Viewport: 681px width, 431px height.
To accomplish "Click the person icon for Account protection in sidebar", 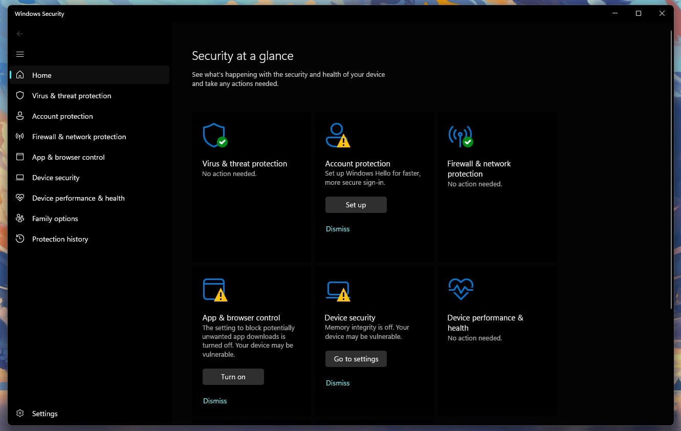I will 20,116.
